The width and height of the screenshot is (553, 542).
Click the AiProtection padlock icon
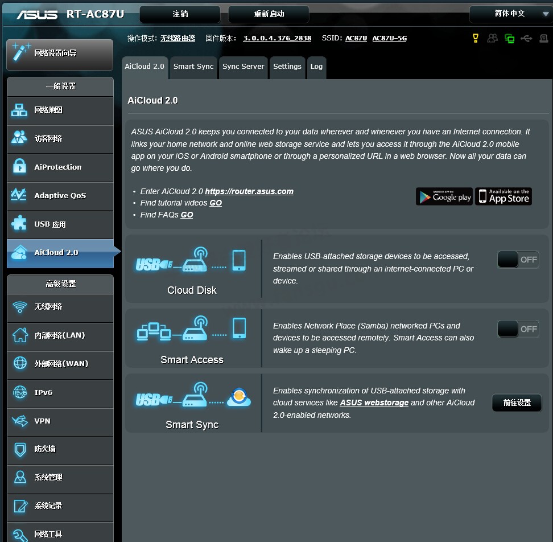point(19,166)
